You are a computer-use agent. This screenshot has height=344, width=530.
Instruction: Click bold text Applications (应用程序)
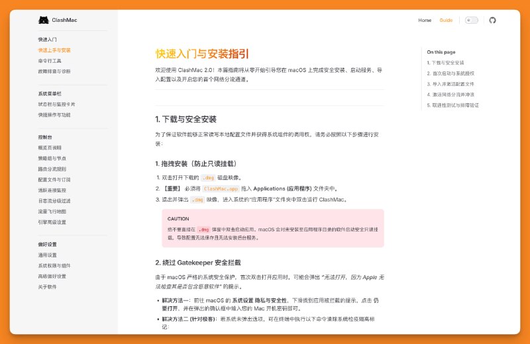pos(282,189)
